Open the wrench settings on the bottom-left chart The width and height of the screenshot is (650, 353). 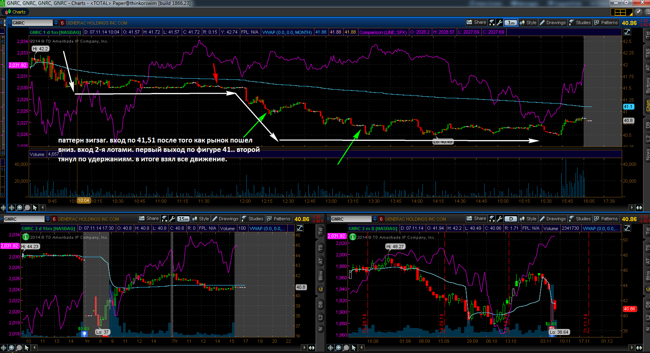click(172, 219)
